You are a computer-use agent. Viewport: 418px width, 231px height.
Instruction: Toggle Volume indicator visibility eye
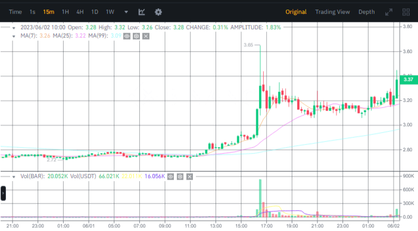(171, 176)
